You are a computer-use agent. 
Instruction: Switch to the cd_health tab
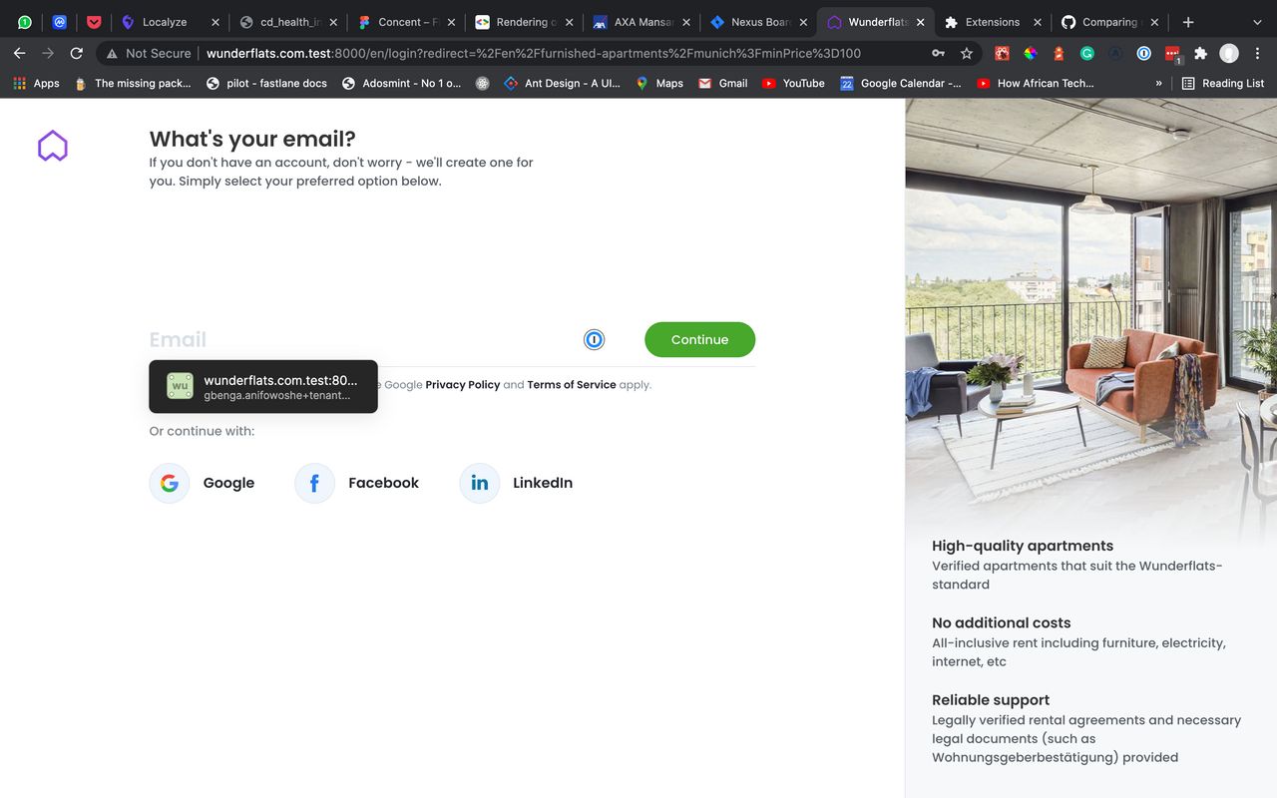(288, 22)
